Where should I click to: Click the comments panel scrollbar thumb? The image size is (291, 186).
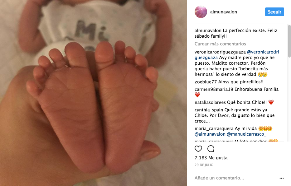289,41
